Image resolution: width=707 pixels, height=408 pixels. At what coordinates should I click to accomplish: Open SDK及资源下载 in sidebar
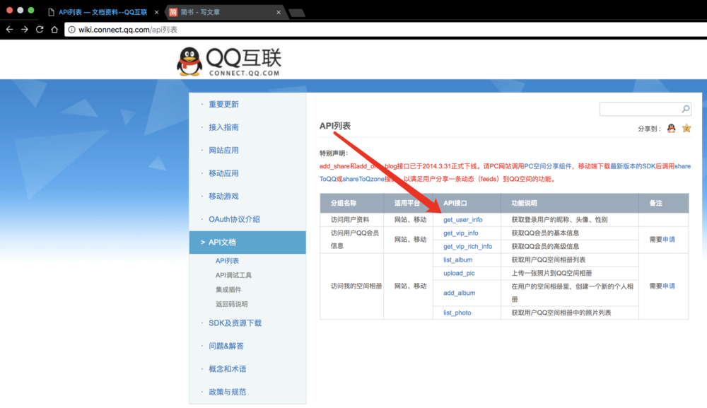(235, 322)
